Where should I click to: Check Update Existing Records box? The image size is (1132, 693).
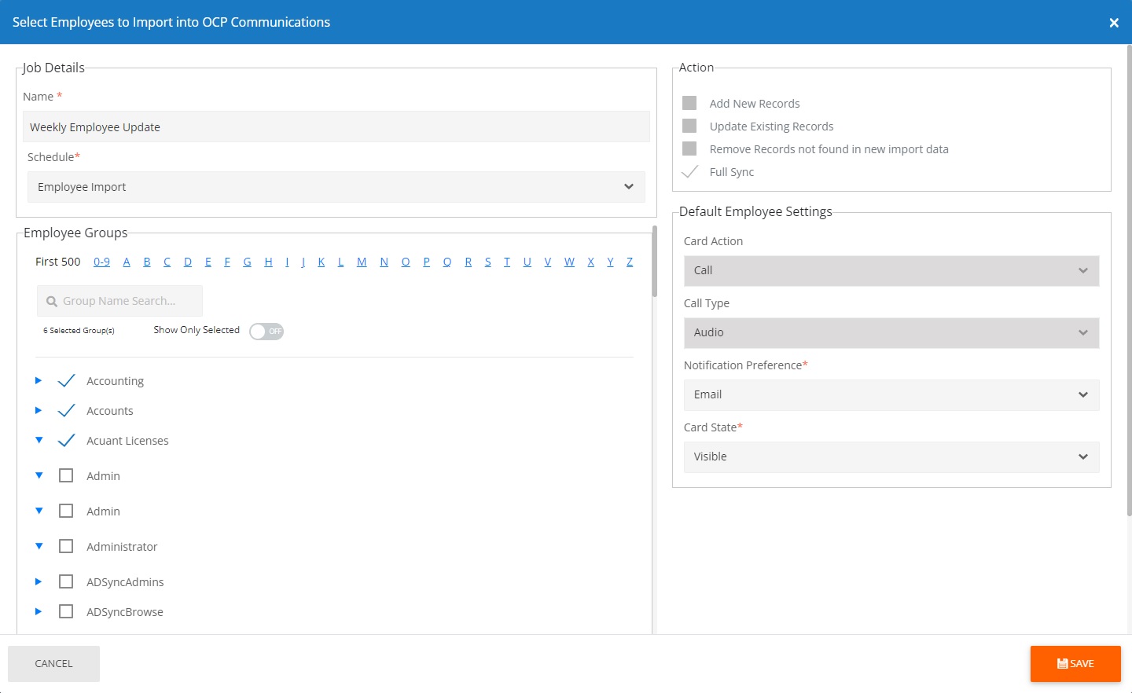coord(689,126)
